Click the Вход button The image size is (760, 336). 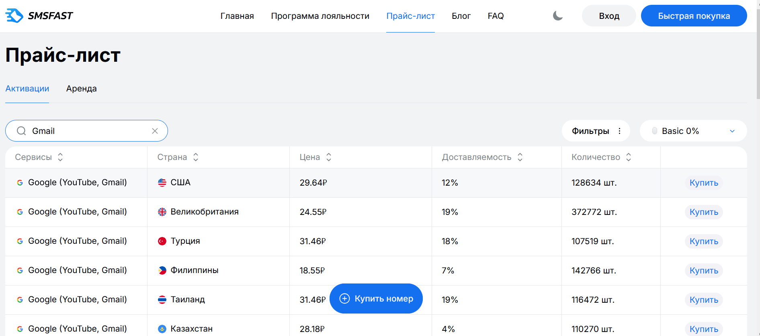click(609, 16)
